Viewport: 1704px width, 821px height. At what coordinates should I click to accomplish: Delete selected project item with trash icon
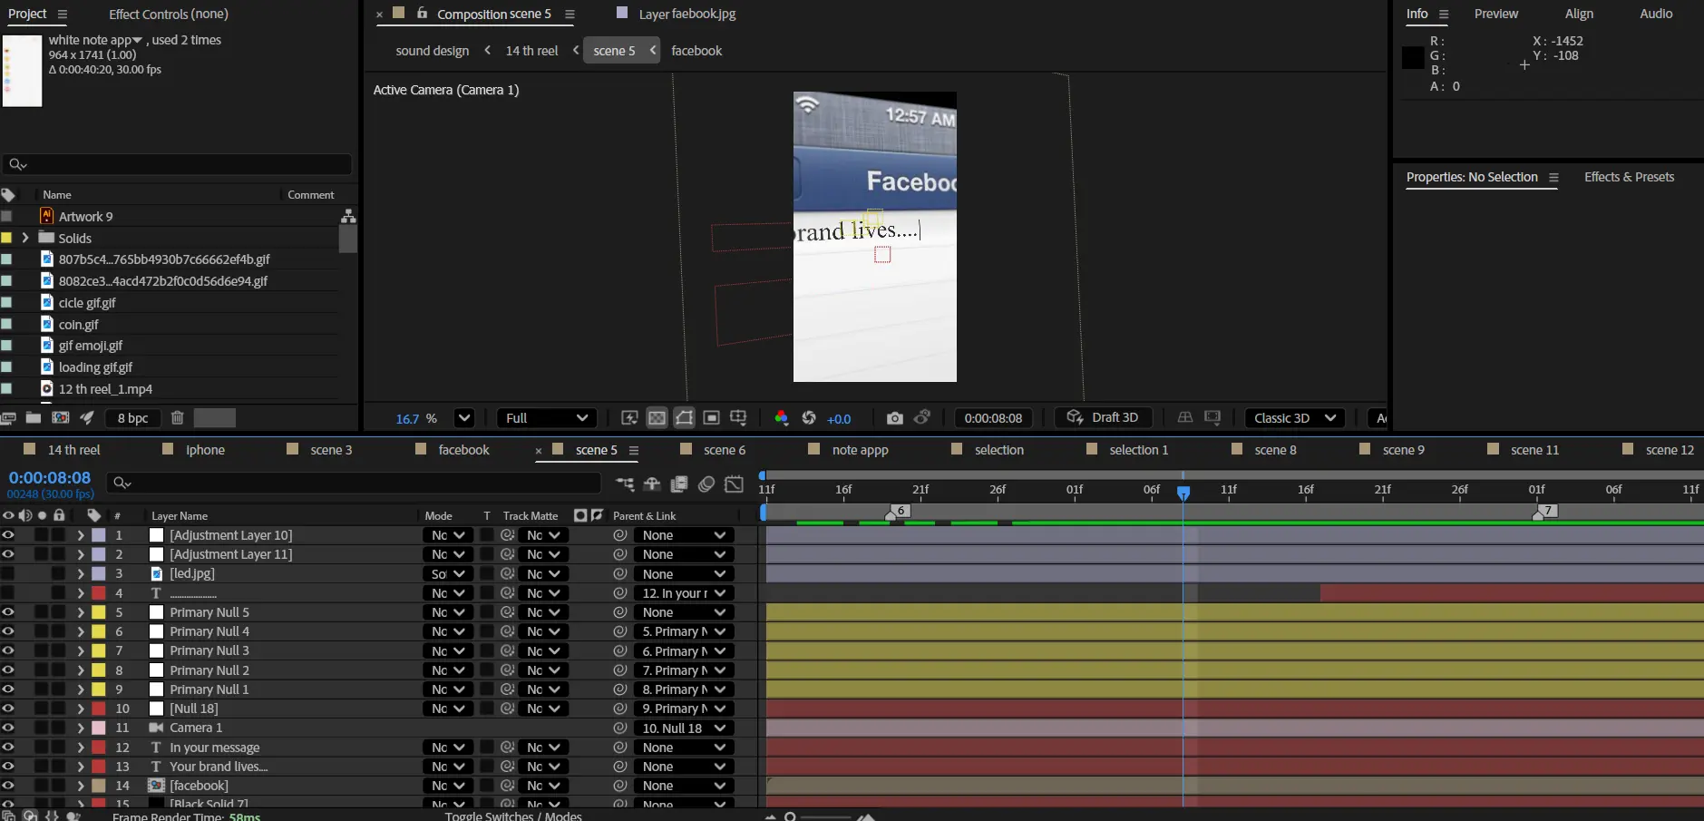point(178,418)
